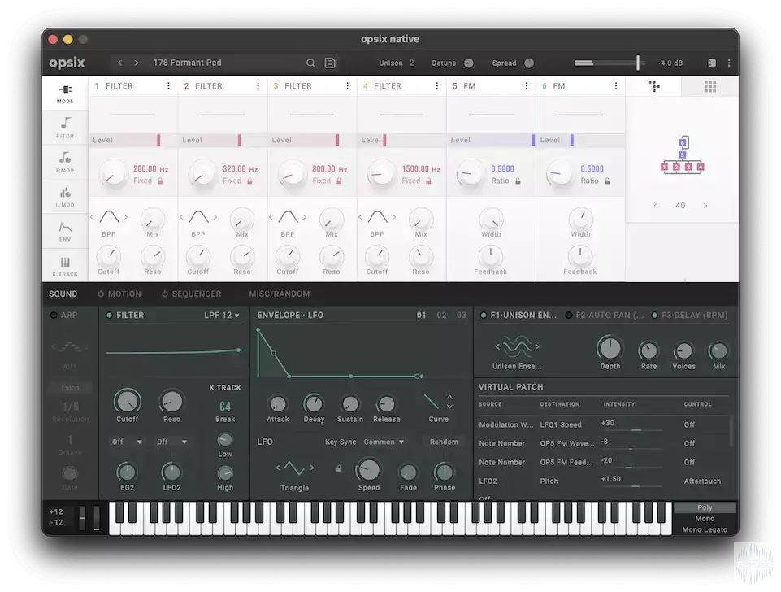The width and height of the screenshot is (781, 592).
Task: Open the second Off modulation source dropdown
Action: coord(171,442)
